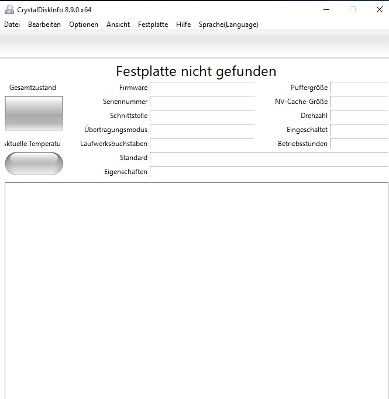Click the Seriennummer value field
This screenshot has height=399, width=389.
pyautogui.click(x=202, y=102)
